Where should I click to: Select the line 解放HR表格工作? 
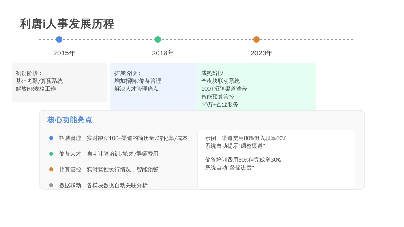(x=36, y=89)
